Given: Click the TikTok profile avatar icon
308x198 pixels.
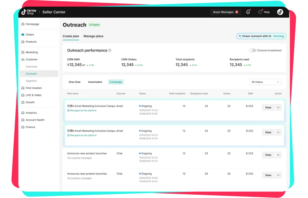Looking at the screenshot, I should click(x=280, y=12).
